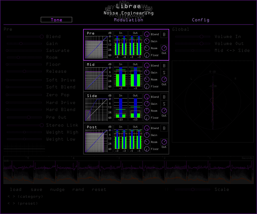Click the Saturate slider handle
The height and width of the screenshot is (214, 257).
pos(7,50)
